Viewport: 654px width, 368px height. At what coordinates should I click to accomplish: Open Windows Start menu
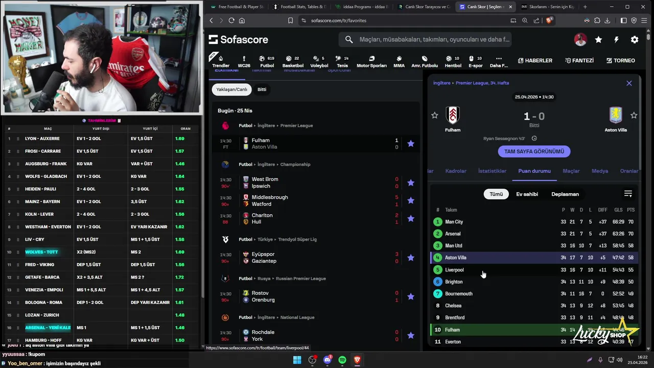click(297, 360)
